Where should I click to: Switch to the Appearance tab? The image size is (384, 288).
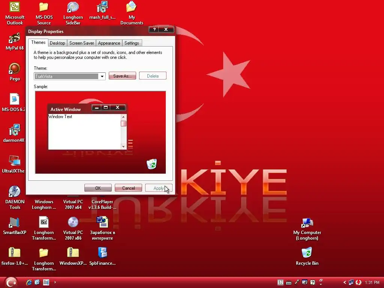point(109,43)
